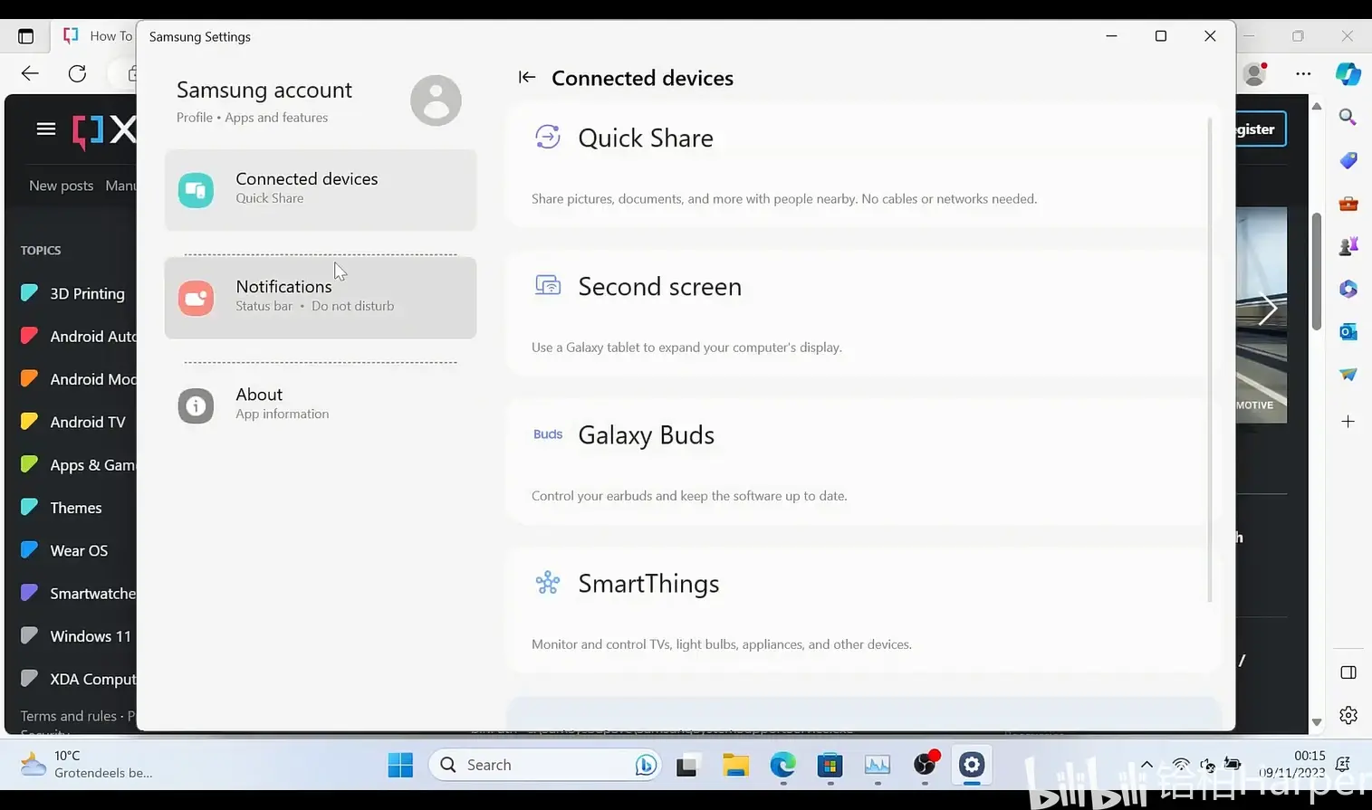Screen dimensions: 1372x810
Task: Open Edge sidebar settings gear
Action: point(1348,715)
